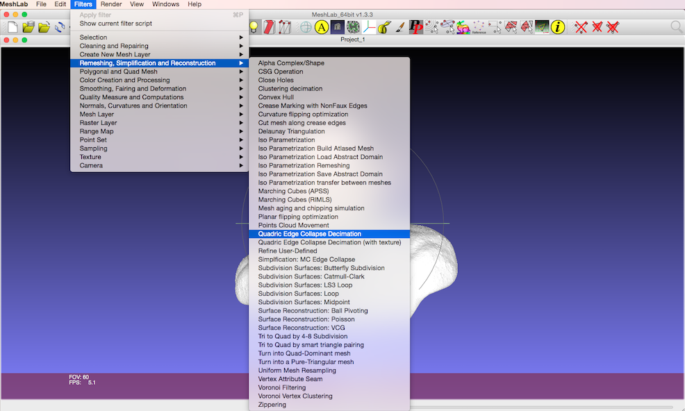Choose the Zippering filter
Screen dimensions: 685x411
click(329, 405)
